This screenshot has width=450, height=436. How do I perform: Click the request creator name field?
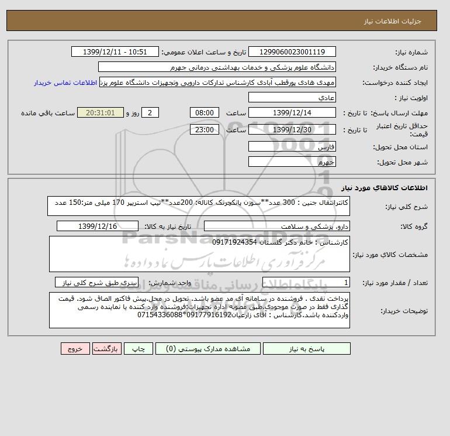(217, 83)
